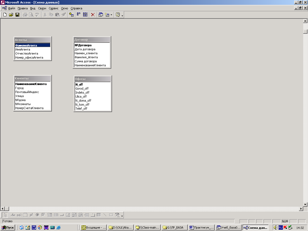Run the spelling check icon

[x=37, y=15]
